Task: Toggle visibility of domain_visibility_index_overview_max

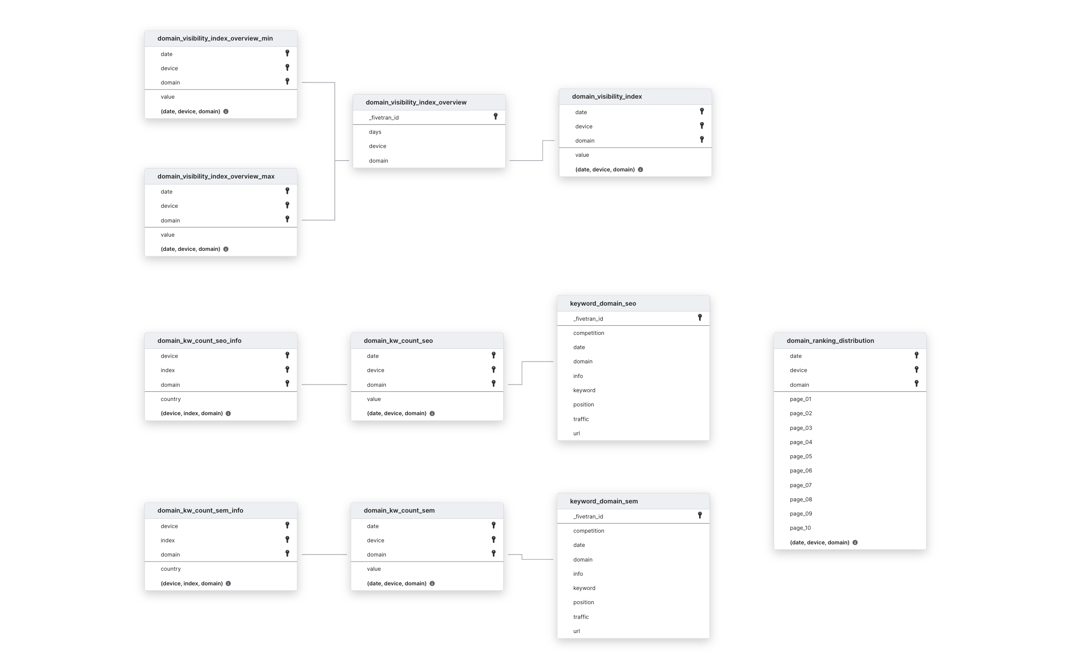Action: tap(216, 175)
